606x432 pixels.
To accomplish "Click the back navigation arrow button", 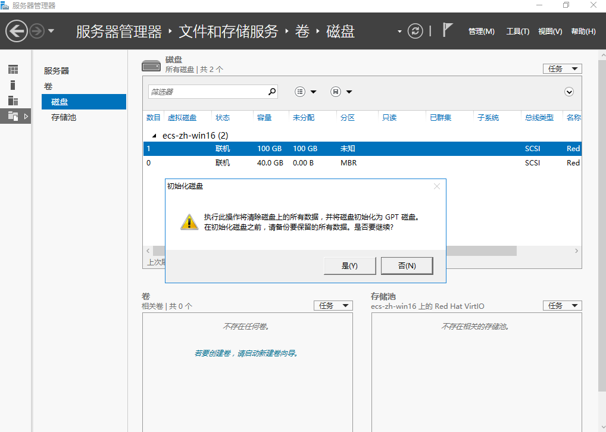I will pyautogui.click(x=17, y=31).
